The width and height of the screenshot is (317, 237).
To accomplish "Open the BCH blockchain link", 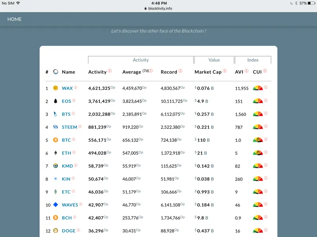I will (67, 218).
